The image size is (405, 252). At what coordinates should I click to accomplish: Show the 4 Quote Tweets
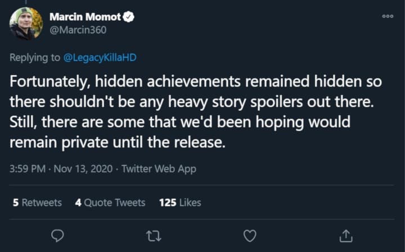click(110, 203)
